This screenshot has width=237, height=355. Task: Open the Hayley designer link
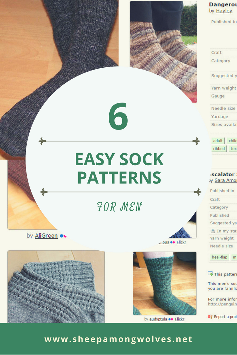[224, 11]
